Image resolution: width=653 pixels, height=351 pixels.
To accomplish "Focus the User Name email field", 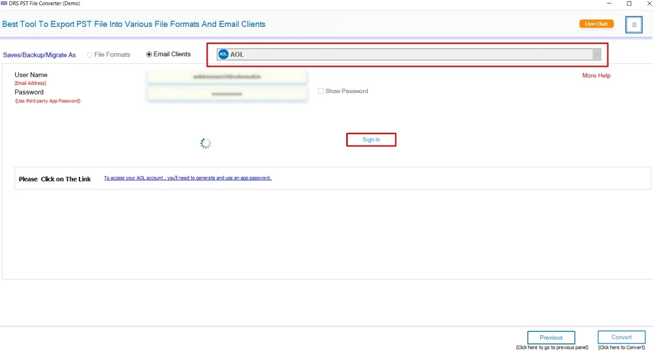I will coord(227,77).
